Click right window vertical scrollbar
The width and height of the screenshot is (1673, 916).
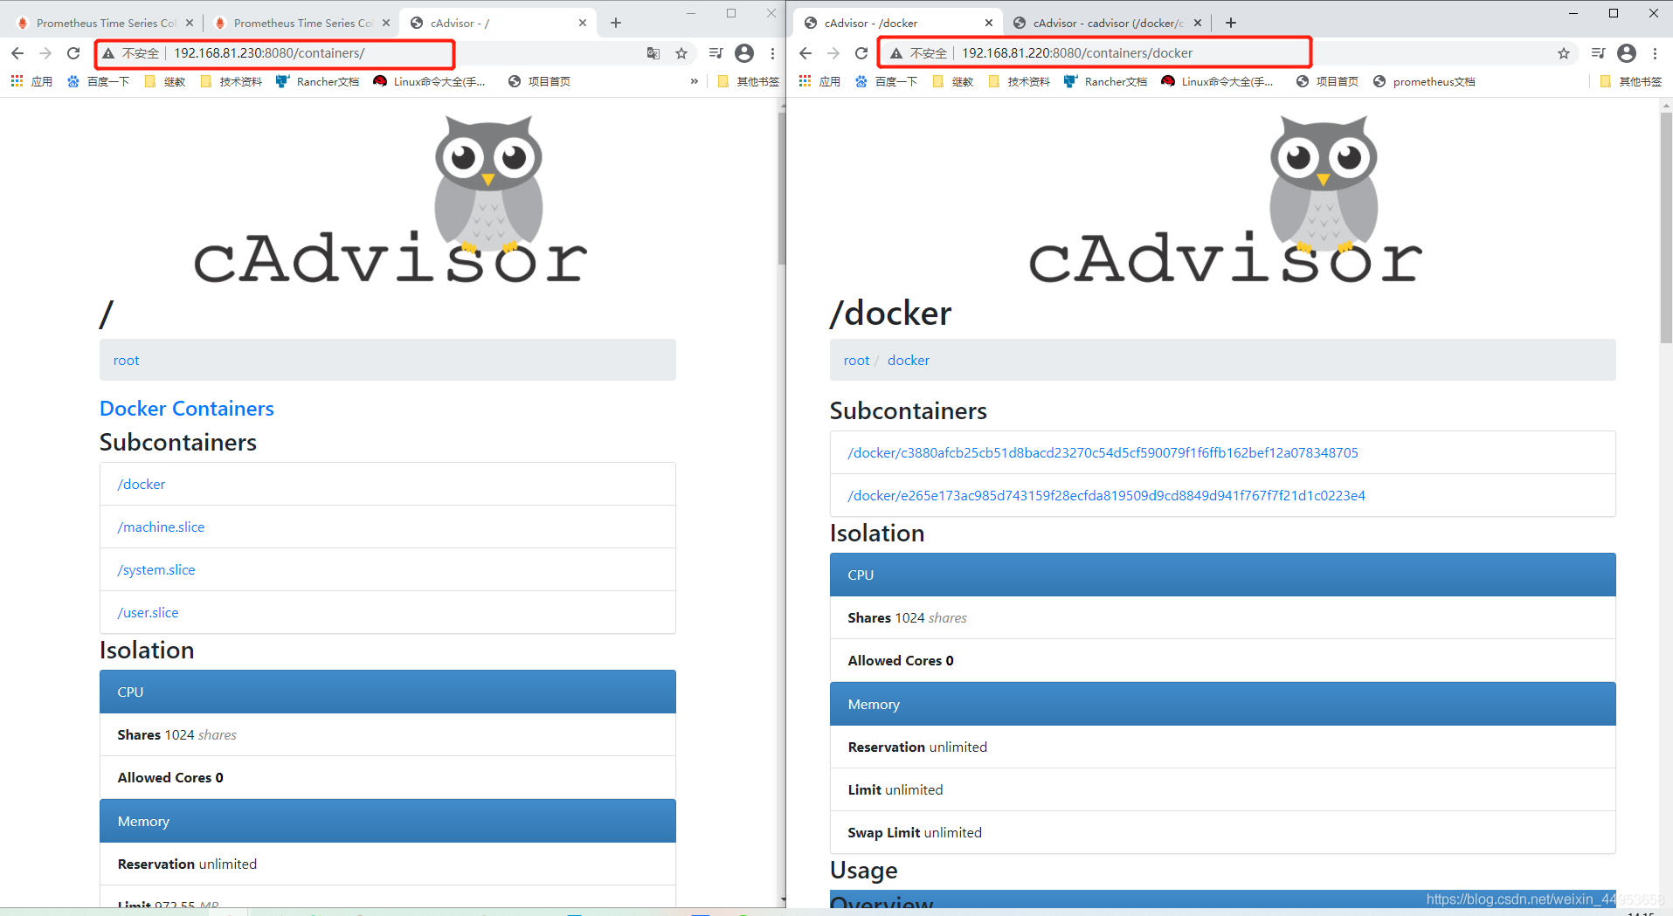tap(1666, 227)
